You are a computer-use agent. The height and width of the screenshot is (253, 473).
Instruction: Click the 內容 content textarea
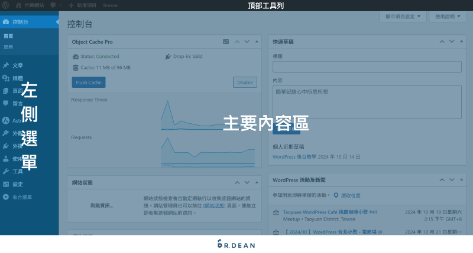tap(367, 102)
